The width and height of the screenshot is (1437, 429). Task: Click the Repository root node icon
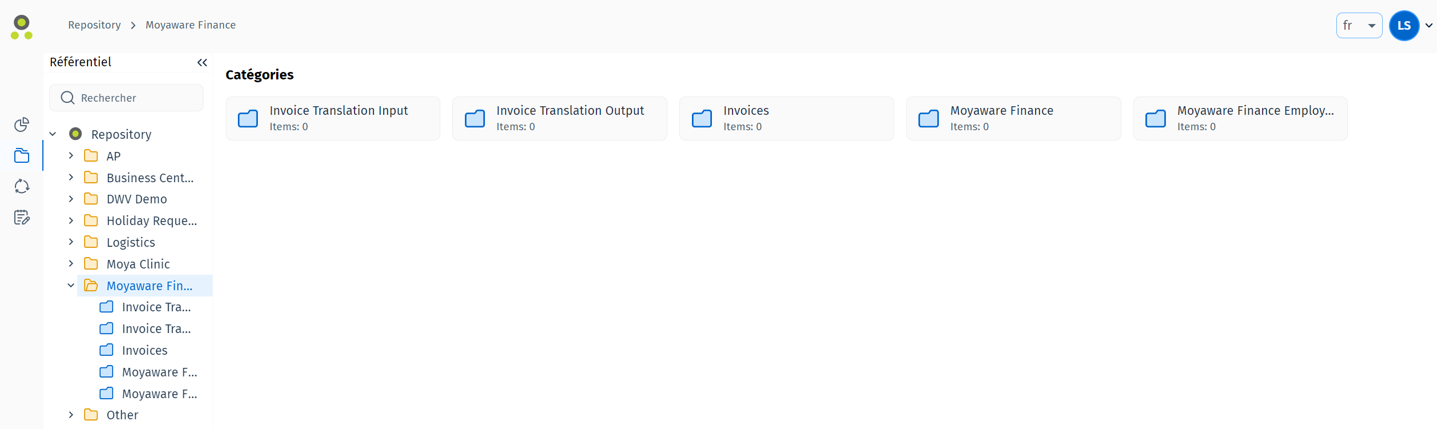point(75,134)
